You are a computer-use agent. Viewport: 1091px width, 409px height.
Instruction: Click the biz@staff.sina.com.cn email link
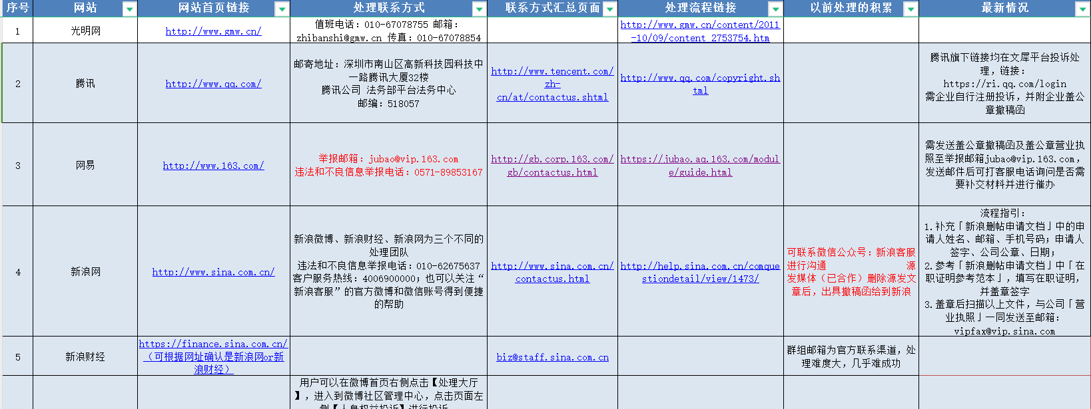tap(552, 357)
